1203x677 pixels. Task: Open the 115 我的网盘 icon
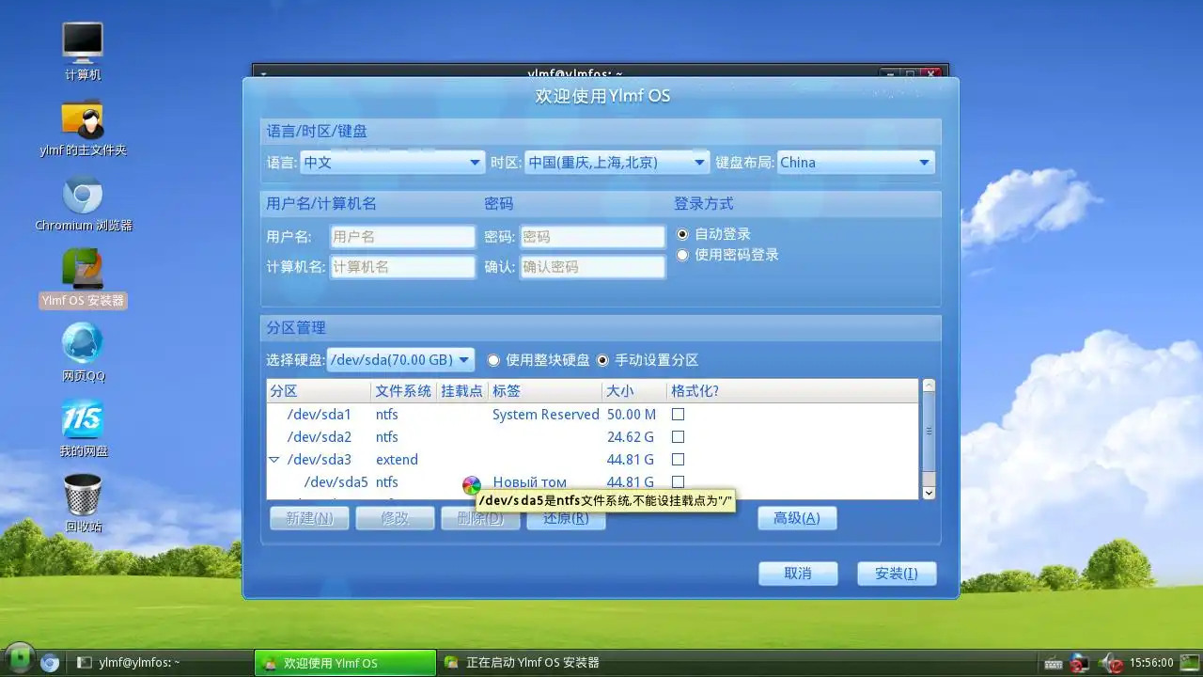[x=83, y=428]
